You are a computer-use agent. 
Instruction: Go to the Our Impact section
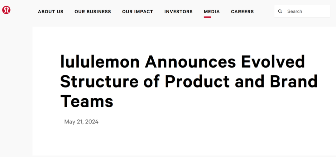click(137, 12)
